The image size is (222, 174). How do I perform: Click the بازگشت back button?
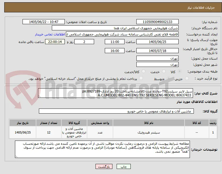coord(104,166)
